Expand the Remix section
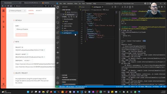167x94 pixels. pos(64,82)
